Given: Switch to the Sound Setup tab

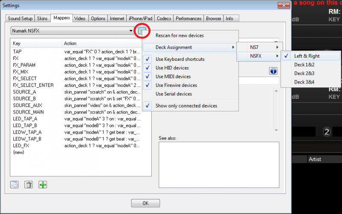Looking at the screenshot, I should [x=20, y=18].
